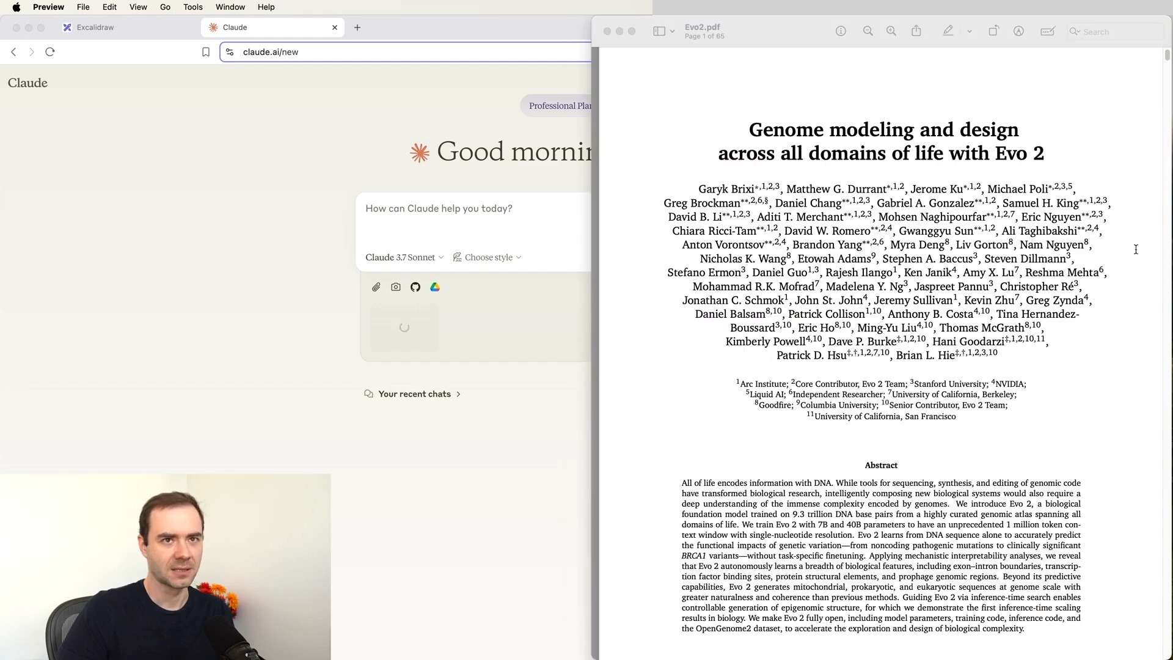Image resolution: width=1173 pixels, height=660 pixels.
Task: Click the paper title 'Genome modeling and design'
Action: pyautogui.click(x=883, y=130)
